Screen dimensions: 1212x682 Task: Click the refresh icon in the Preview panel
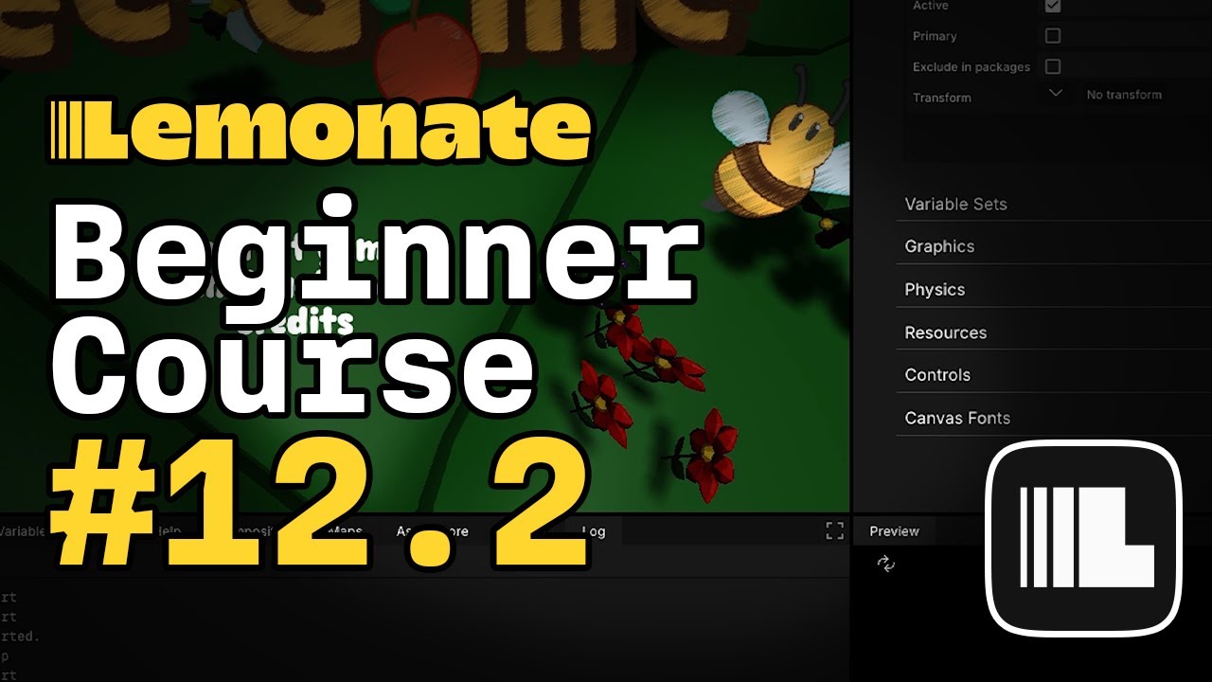[886, 565]
